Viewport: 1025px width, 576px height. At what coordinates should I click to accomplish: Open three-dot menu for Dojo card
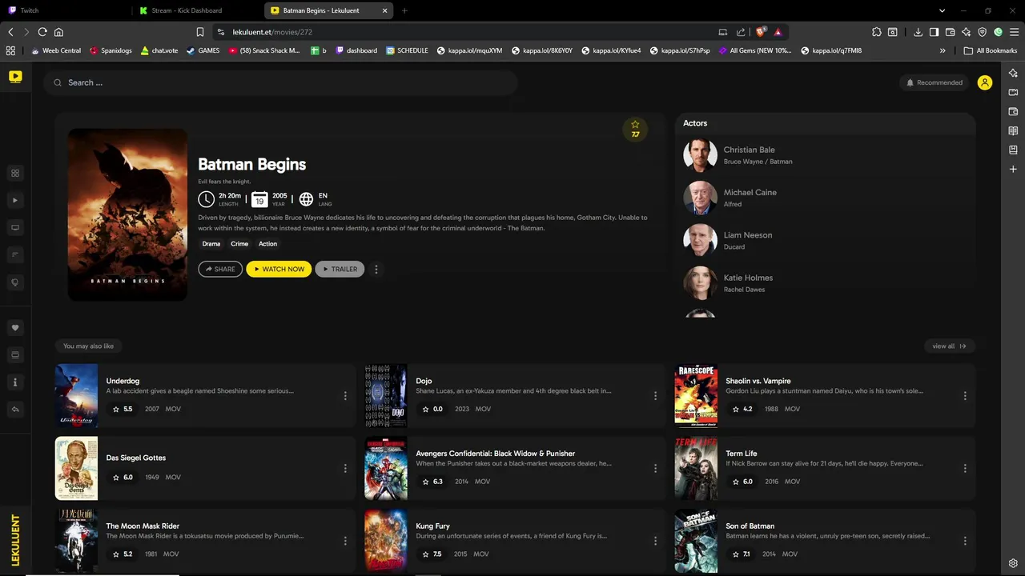655,396
